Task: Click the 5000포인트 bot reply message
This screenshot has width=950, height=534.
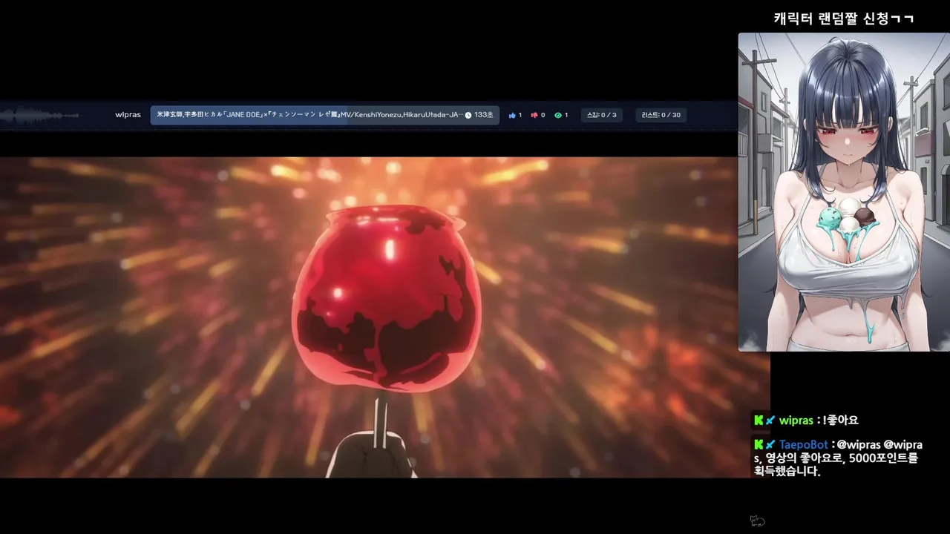Action: [839, 458]
